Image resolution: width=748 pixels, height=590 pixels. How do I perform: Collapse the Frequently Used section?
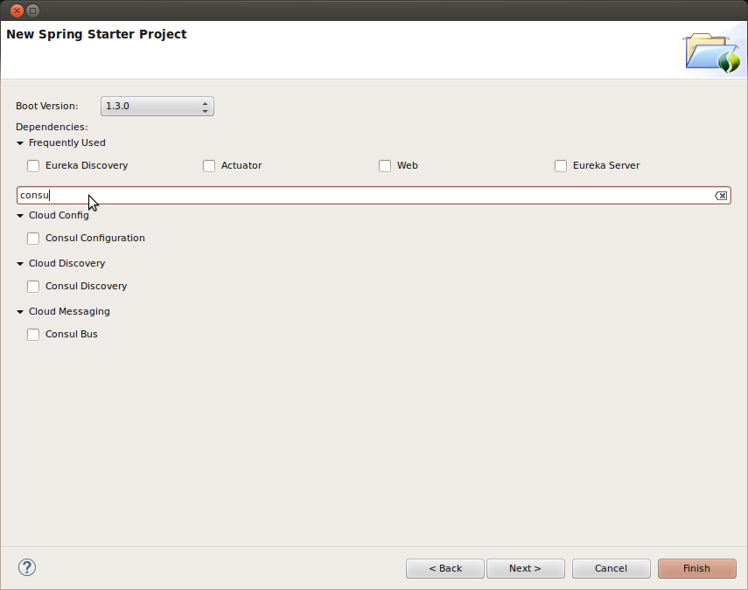click(20, 143)
